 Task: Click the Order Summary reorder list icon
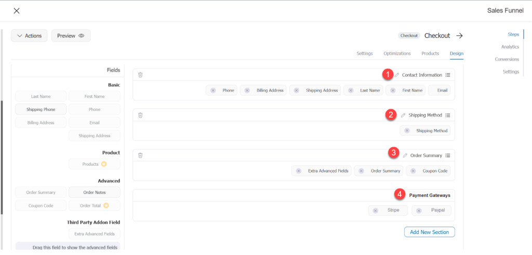(x=447, y=155)
